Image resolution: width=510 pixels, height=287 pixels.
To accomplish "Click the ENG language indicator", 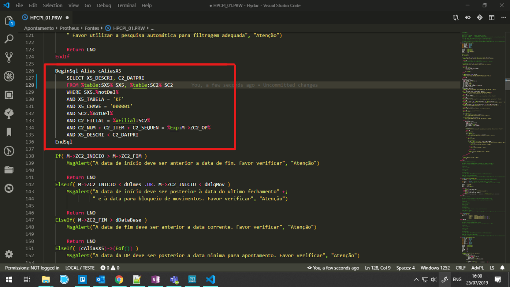I will (x=456, y=280).
